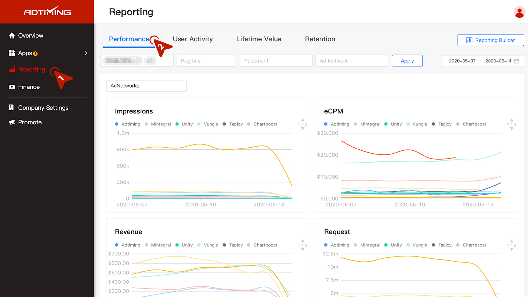Go to next Impressions legend page arrow
528x297 pixels.
[x=303, y=129]
